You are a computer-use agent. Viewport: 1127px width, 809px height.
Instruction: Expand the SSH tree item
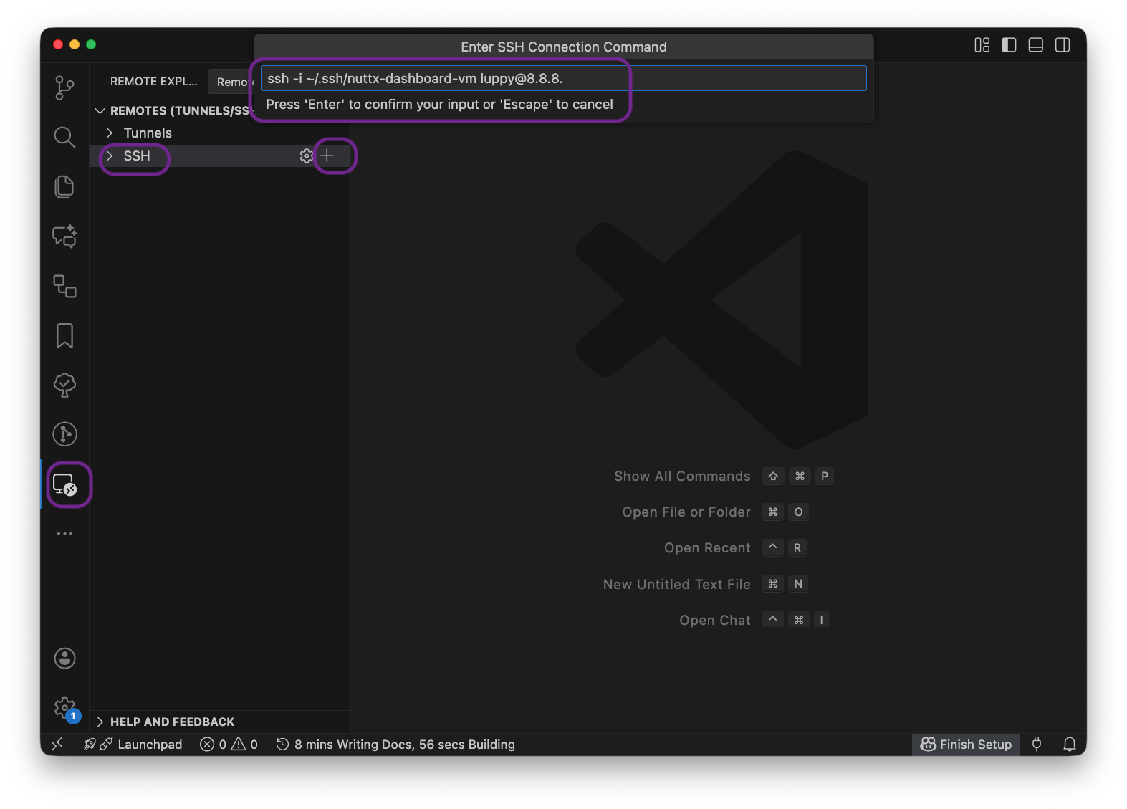click(x=110, y=155)
